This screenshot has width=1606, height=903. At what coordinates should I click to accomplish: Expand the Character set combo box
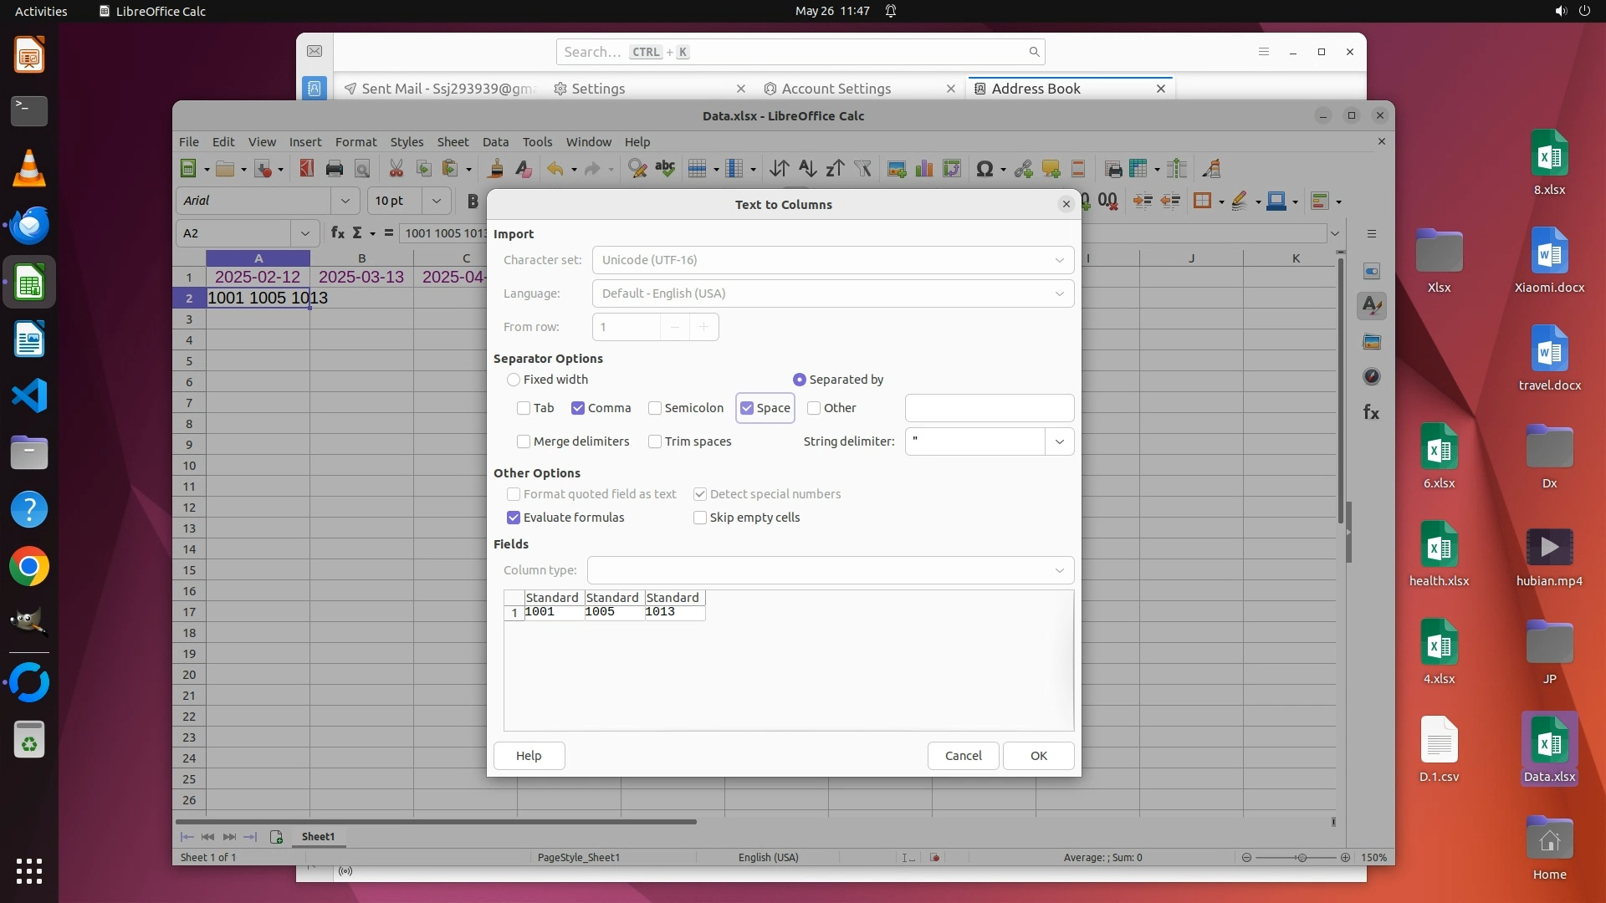click(1059, 260)
